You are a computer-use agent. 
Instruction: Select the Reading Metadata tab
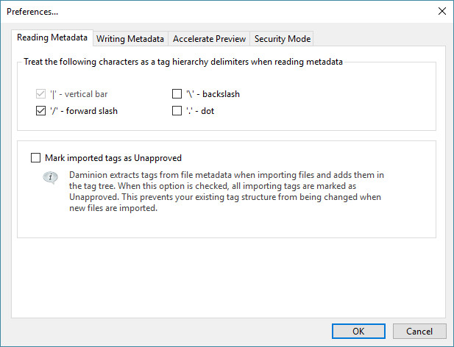(52, 38)
